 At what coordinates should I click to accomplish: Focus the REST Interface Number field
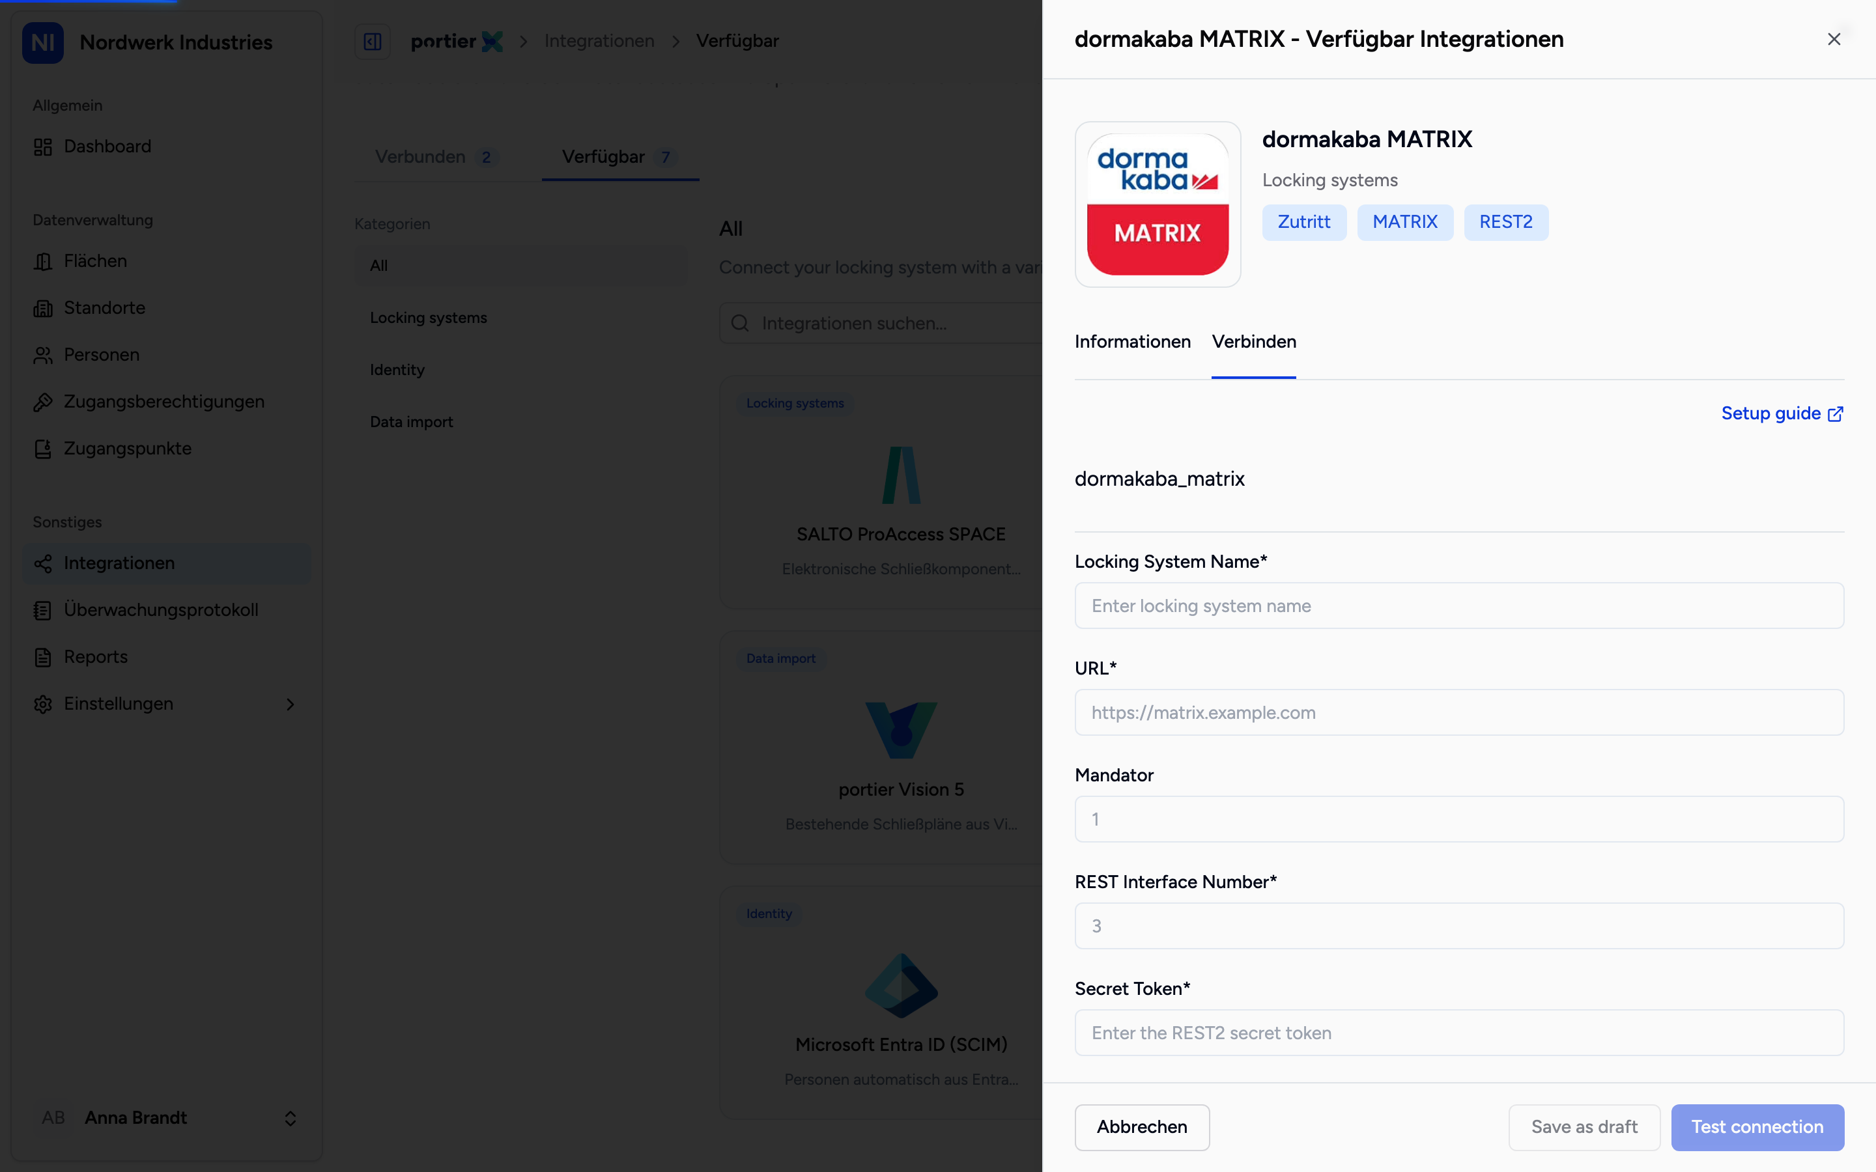pos(1459,927)
